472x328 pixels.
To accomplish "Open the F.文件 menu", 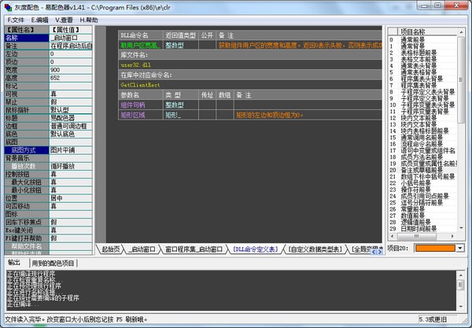I will click(x=16, y=19).
